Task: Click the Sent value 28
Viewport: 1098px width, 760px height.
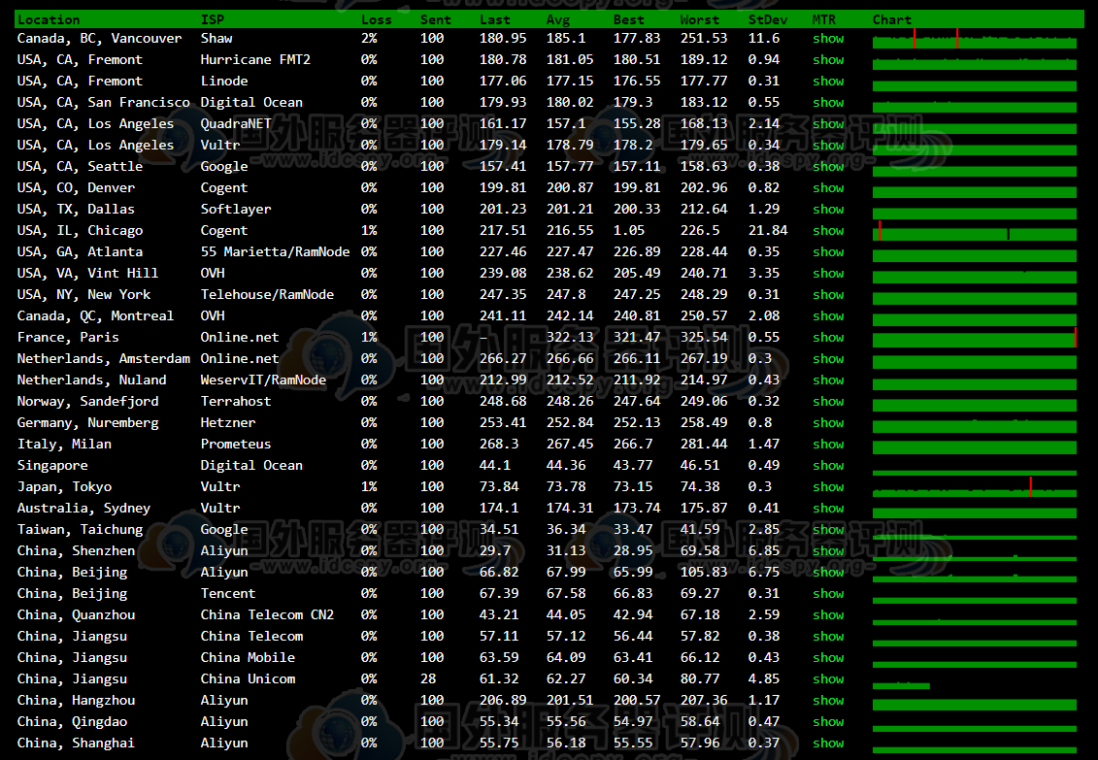Action: pos(428,678)
